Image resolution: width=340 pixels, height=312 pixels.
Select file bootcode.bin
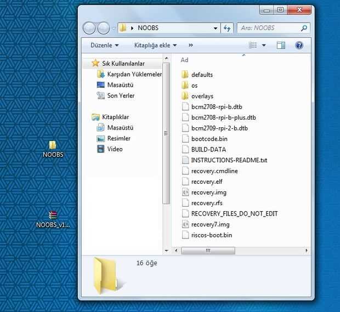[x=209, y=139]
